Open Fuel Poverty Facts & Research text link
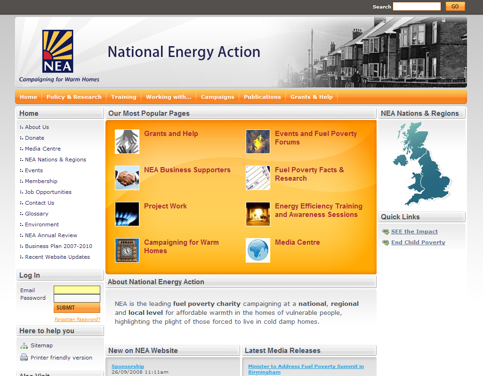 pos(309,174)
